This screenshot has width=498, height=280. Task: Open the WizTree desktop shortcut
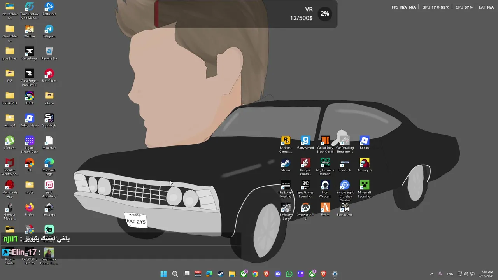coord(29,31)
